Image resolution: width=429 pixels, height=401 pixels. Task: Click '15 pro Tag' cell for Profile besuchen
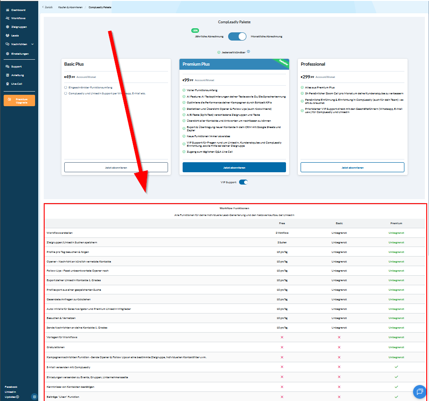(282, 252)
